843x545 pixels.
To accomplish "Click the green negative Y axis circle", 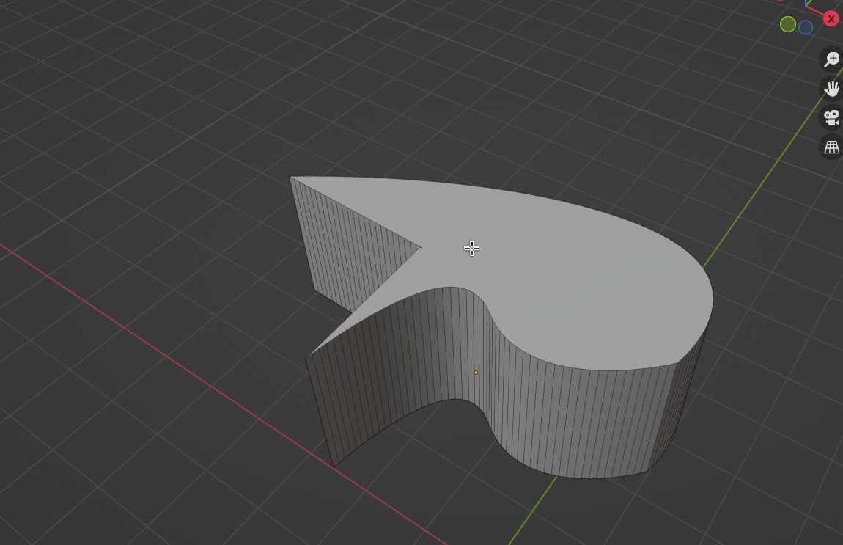I will (787, 24).
